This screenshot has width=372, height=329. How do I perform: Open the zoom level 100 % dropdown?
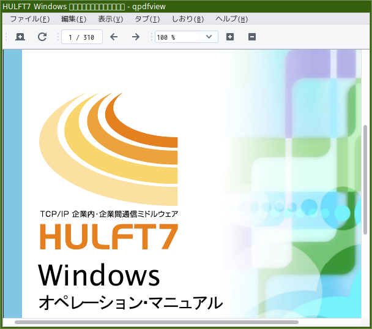pyautogui.click(x=187, y=37)
